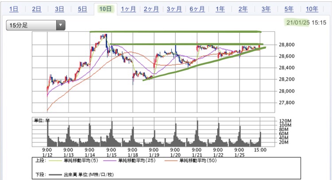Click the highlighted 21/01/25 date label
Image resolution: width=332 pixels, height=180 pixels.
(x=298, y=21)
